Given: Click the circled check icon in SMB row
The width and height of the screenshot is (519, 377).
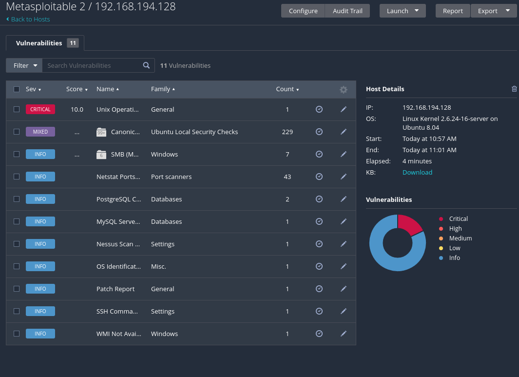Looking at the screenshot, I should click(319, 154).
